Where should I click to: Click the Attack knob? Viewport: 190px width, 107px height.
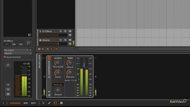(70, 63)
